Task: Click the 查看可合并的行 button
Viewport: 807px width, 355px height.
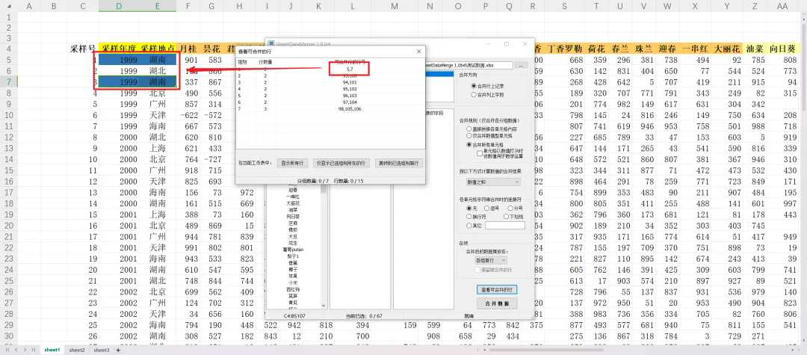Action: pos(496,289)
